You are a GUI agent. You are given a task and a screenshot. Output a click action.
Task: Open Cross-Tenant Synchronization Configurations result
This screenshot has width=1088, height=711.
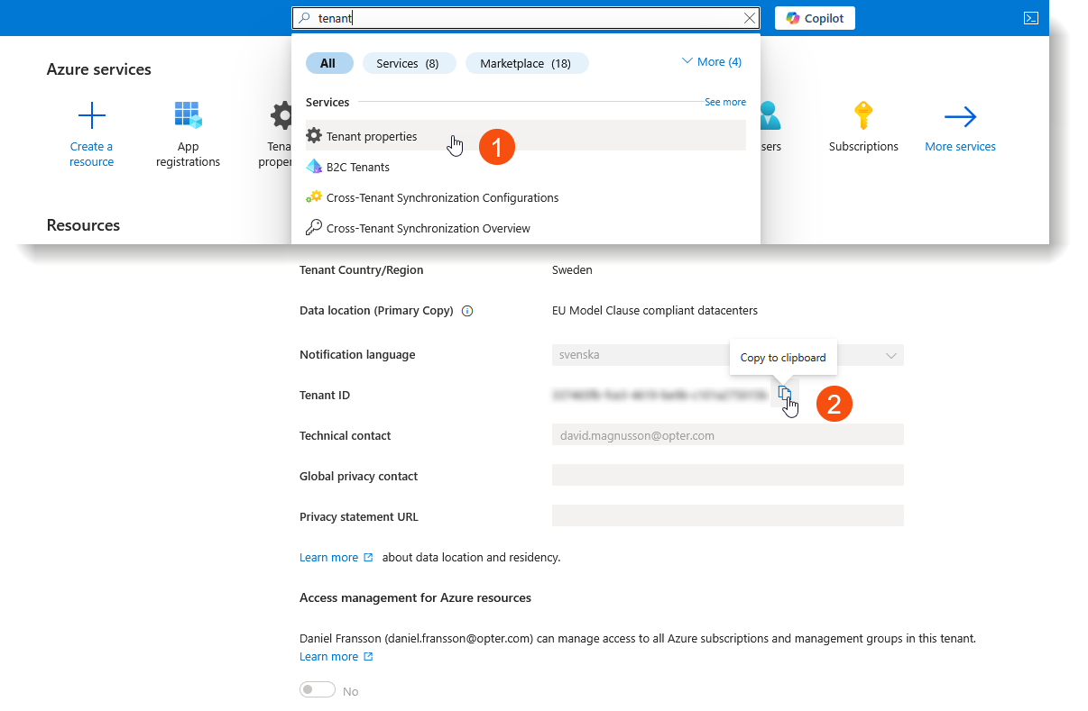click(526, 197)
